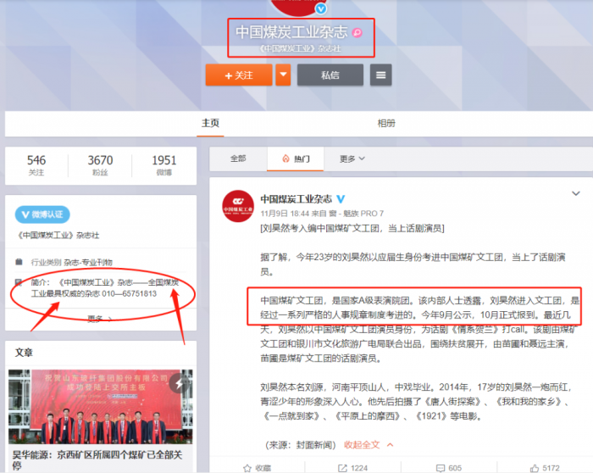Click the 魅族 PRO 7 source link
This screenshot has width=593, height=473.
357,214
